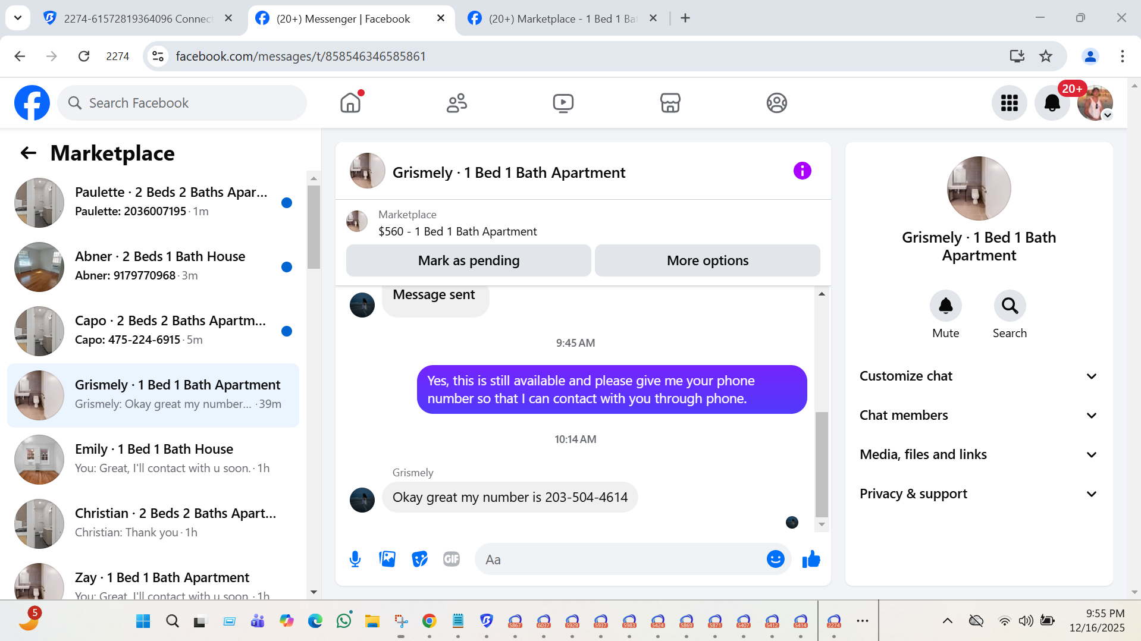This screenshot has width=1141, height=641.
Task: Open Chrome's three-dot menu
Action: 1122,56
